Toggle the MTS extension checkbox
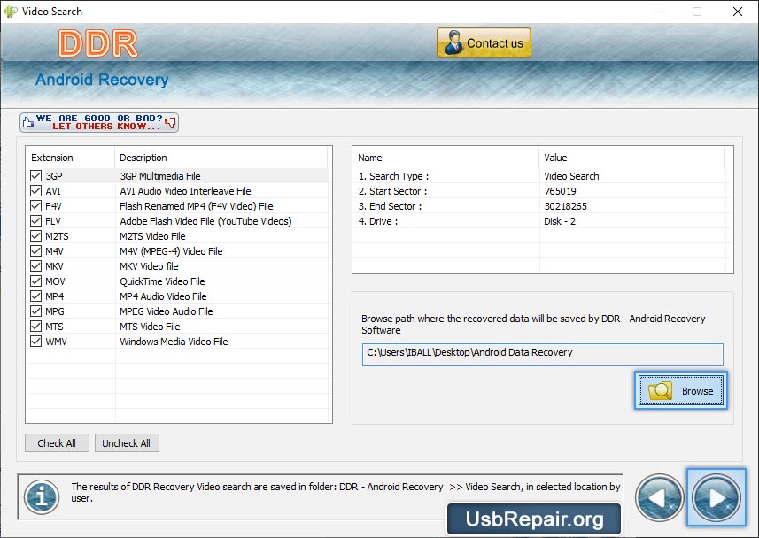 point(35,326)
